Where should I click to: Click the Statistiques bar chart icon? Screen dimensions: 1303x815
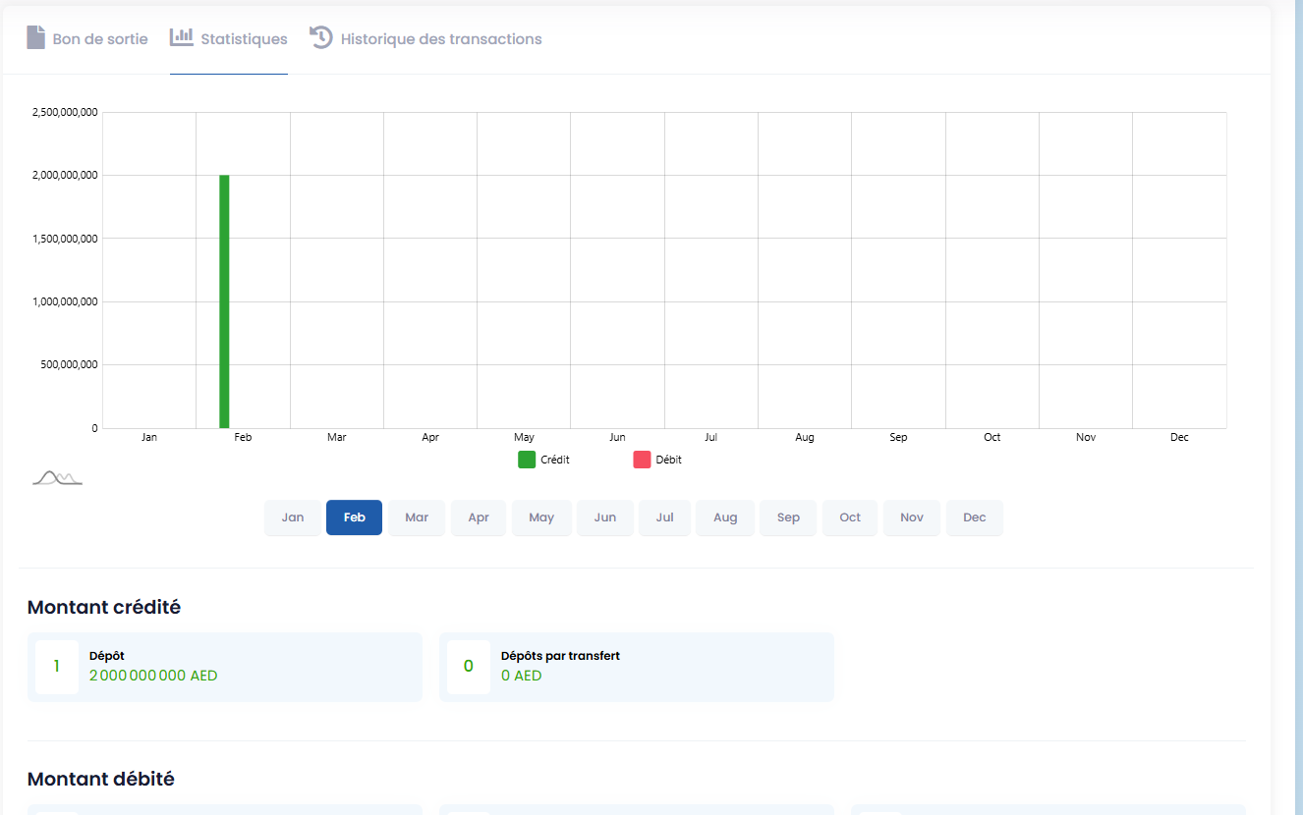point(182,37)
